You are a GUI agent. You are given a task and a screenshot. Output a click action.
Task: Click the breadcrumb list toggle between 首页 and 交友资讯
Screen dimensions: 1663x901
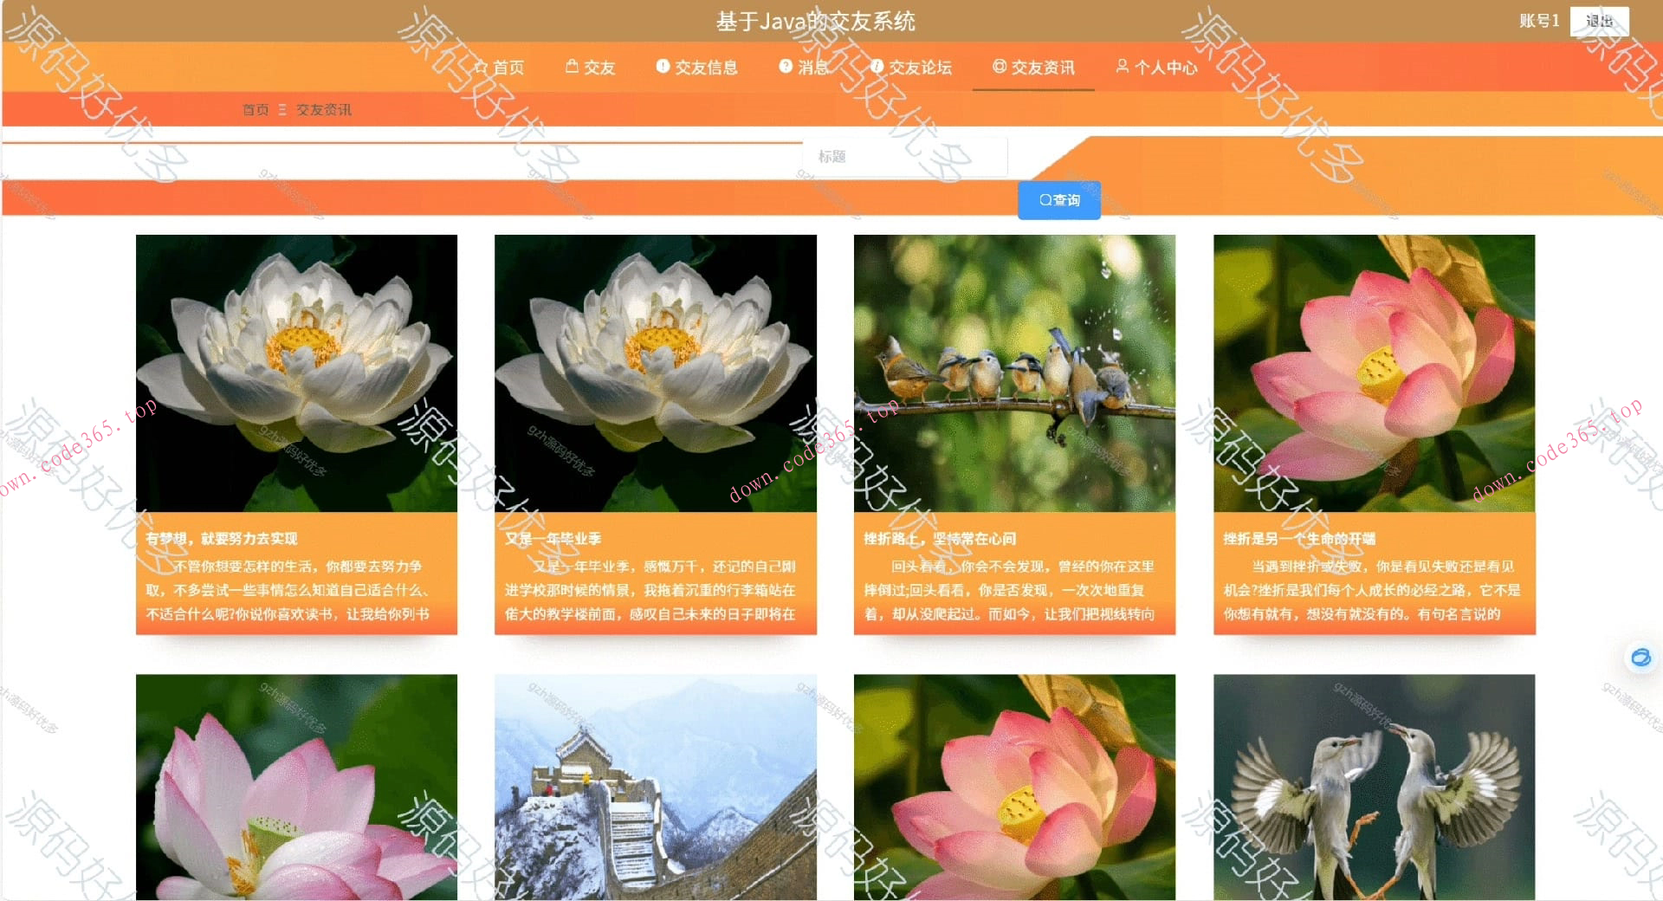(x=281, y=110)
